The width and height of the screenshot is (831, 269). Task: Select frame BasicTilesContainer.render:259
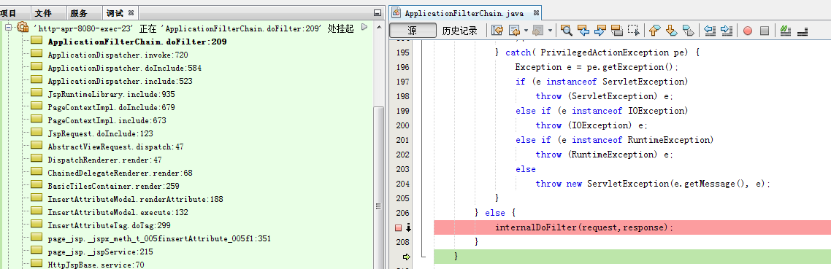(113, 187)
